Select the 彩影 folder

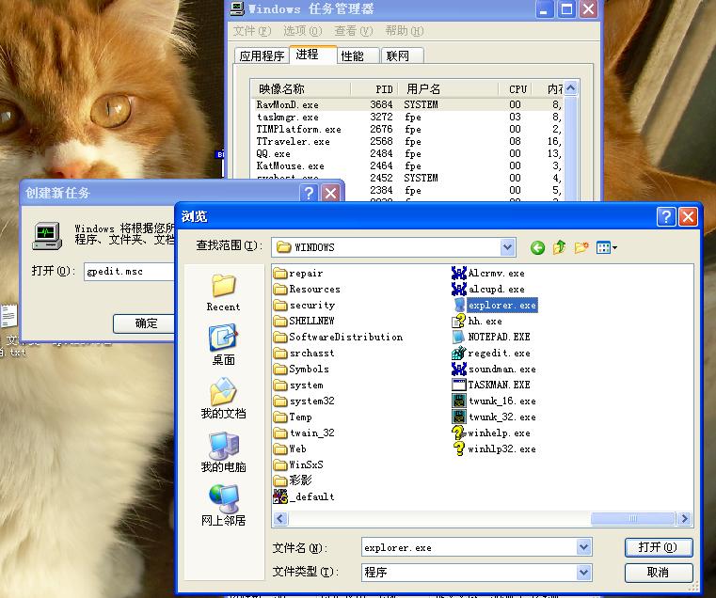(x=293, y=480)
